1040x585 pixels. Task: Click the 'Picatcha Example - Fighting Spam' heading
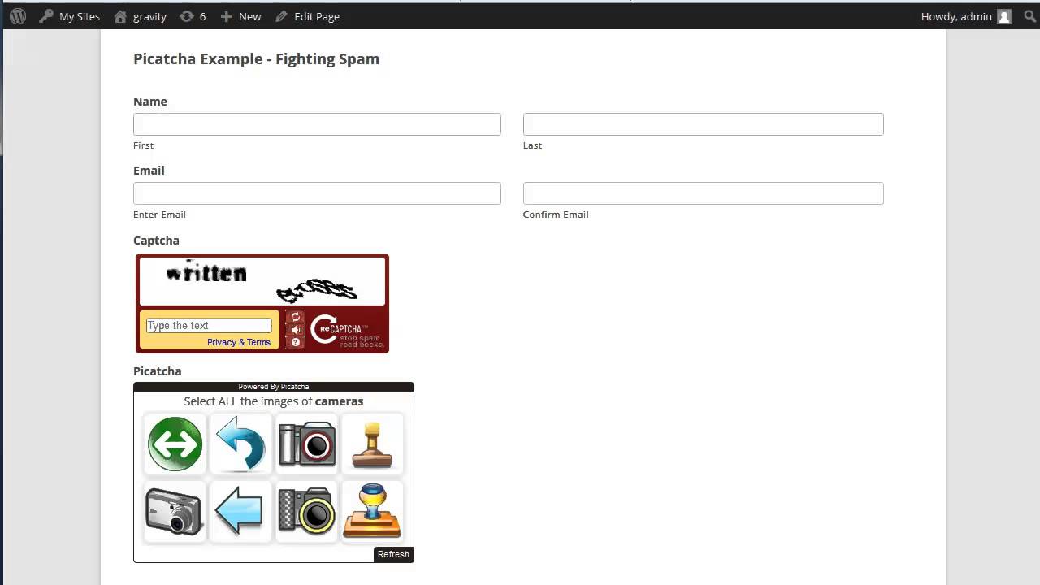[256, 58]
